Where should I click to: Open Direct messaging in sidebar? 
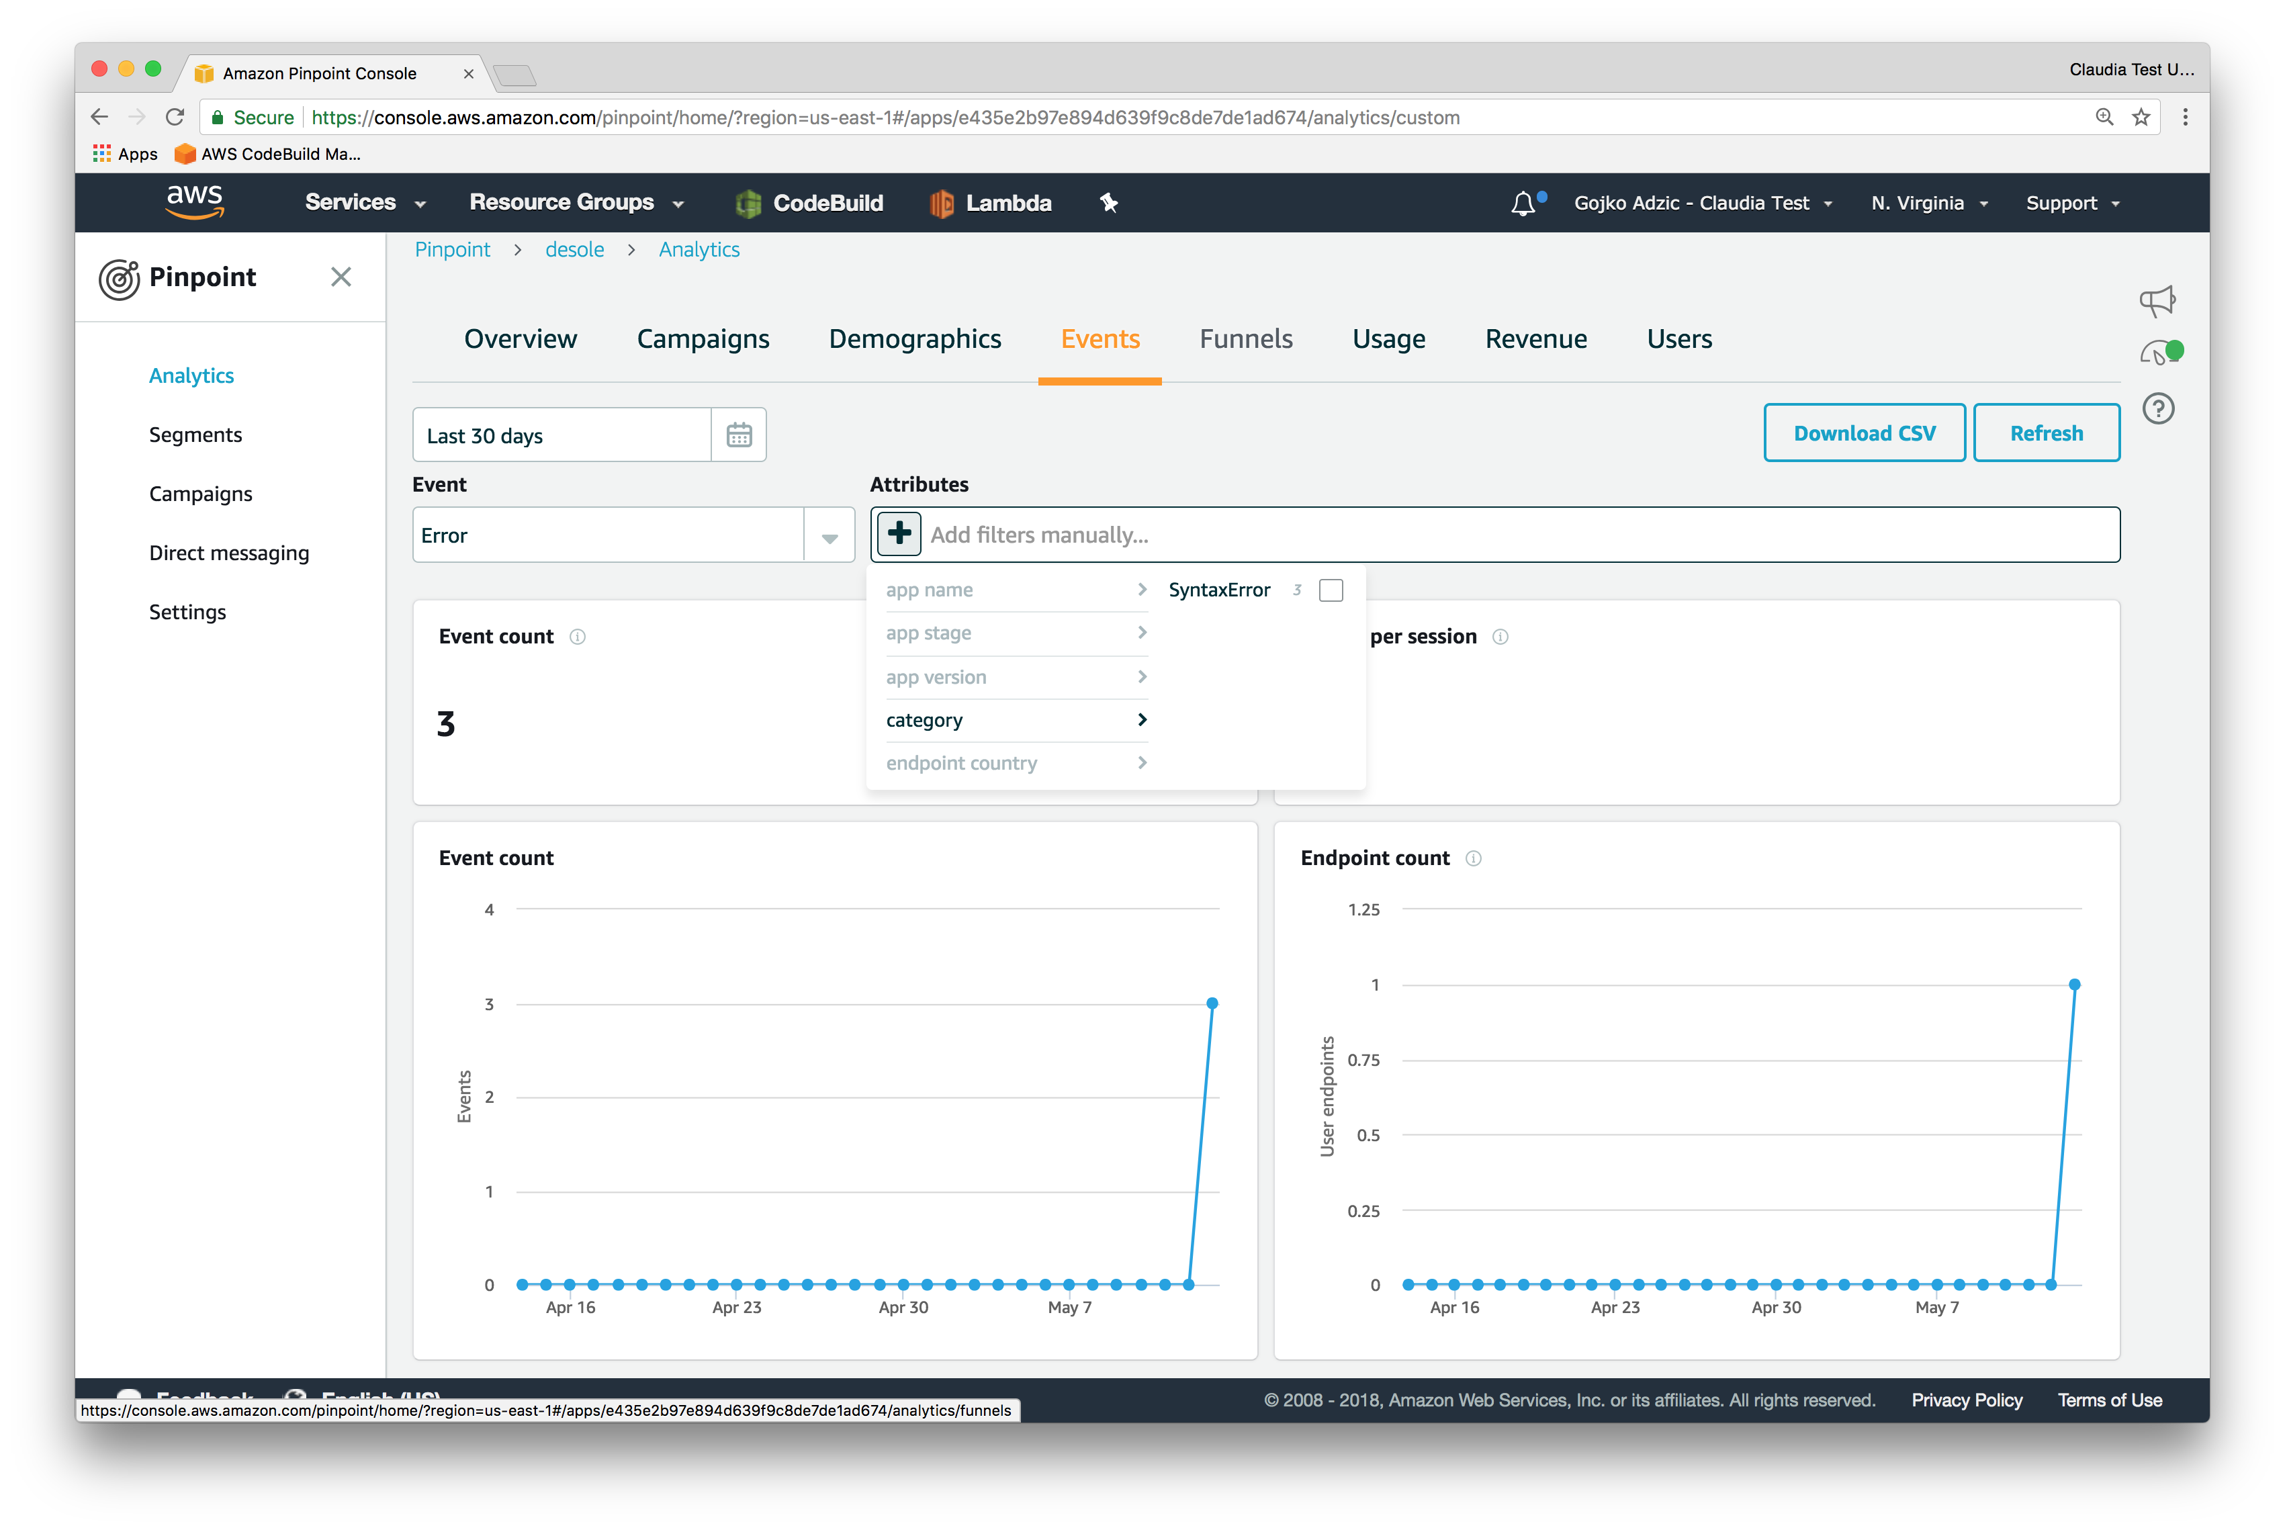click(228, 553)
